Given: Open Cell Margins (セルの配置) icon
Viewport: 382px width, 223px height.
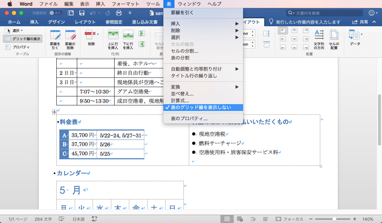Looking at the screenshot, I should point(334,40).
